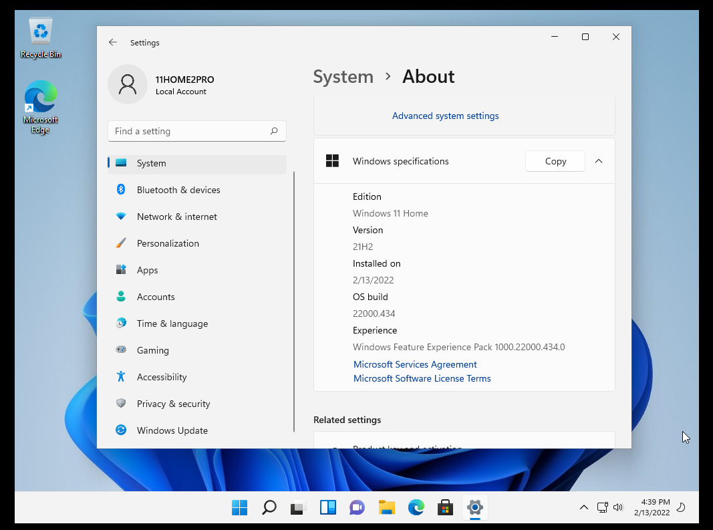
Task: Open Microsoft Services Agreement link
Action: point(415,364)
